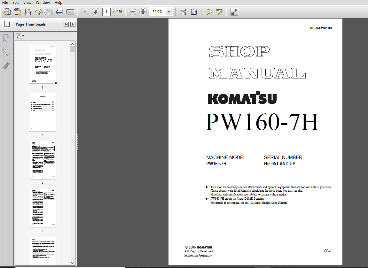
Task: Open the File menu
Action: pos(5,3)
